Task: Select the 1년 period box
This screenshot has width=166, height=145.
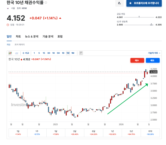Action: point(112,133)
